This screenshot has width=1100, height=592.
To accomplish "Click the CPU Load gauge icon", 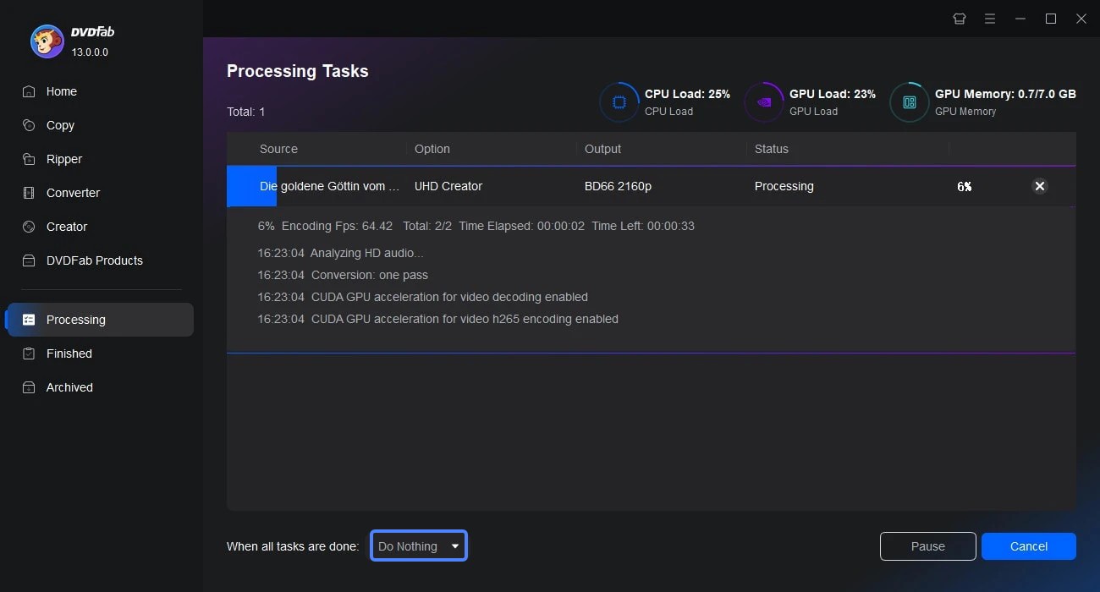I will 619,101.
